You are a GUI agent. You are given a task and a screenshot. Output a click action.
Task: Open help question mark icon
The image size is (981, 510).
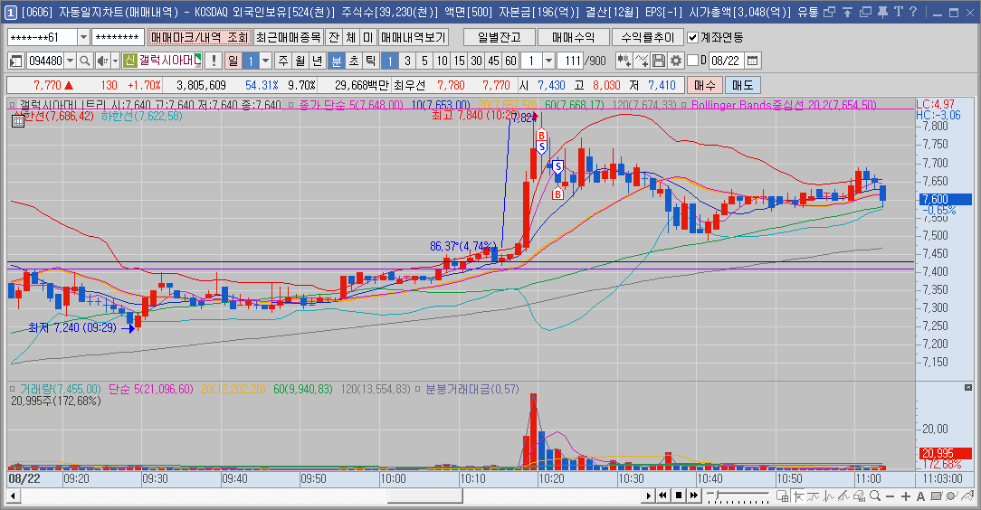point(913,12)
